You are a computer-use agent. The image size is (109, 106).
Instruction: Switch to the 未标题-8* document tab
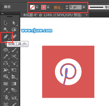tap(52, 15)
